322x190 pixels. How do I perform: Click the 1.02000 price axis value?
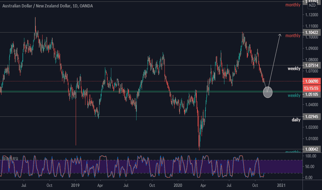(312, 127)
